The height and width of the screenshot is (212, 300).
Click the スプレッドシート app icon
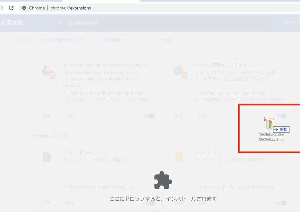pos(47,157)
